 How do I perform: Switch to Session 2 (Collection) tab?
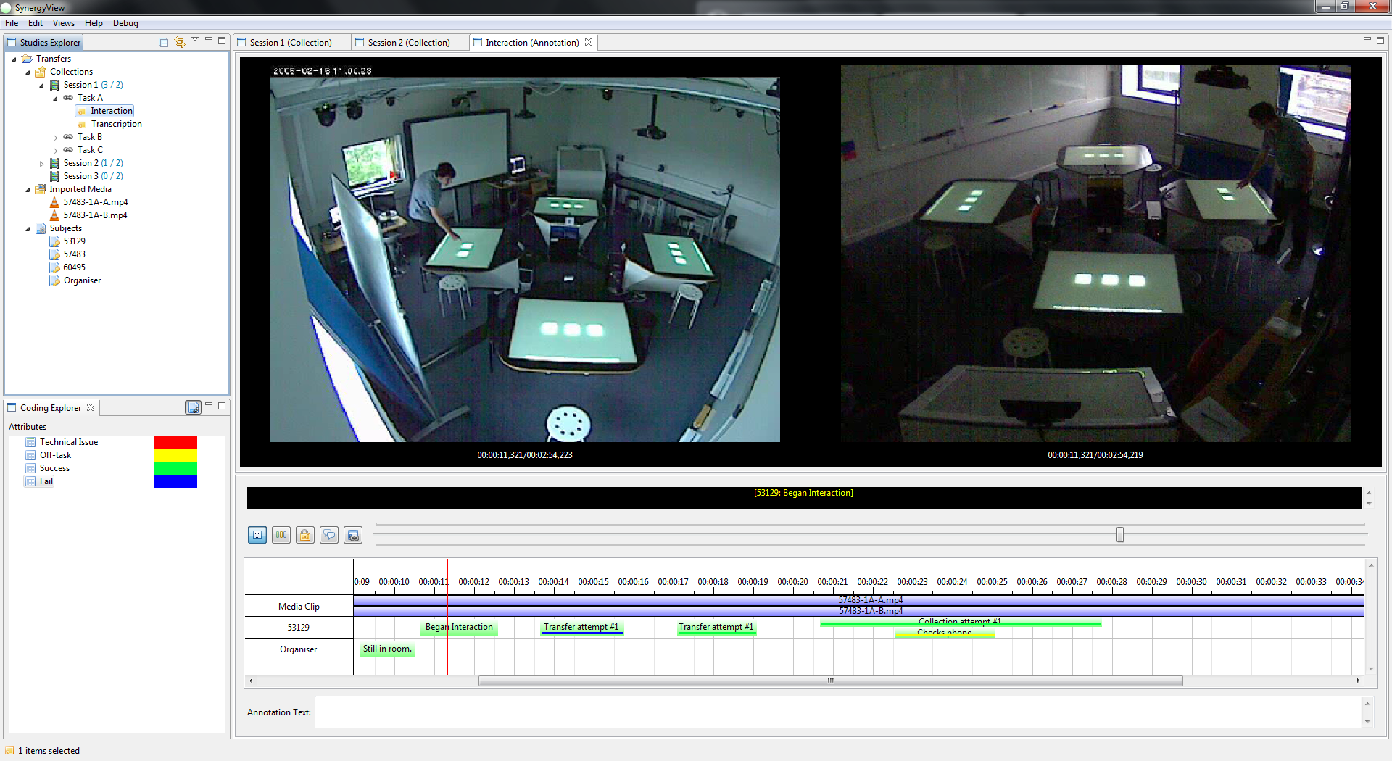[408, 43]
